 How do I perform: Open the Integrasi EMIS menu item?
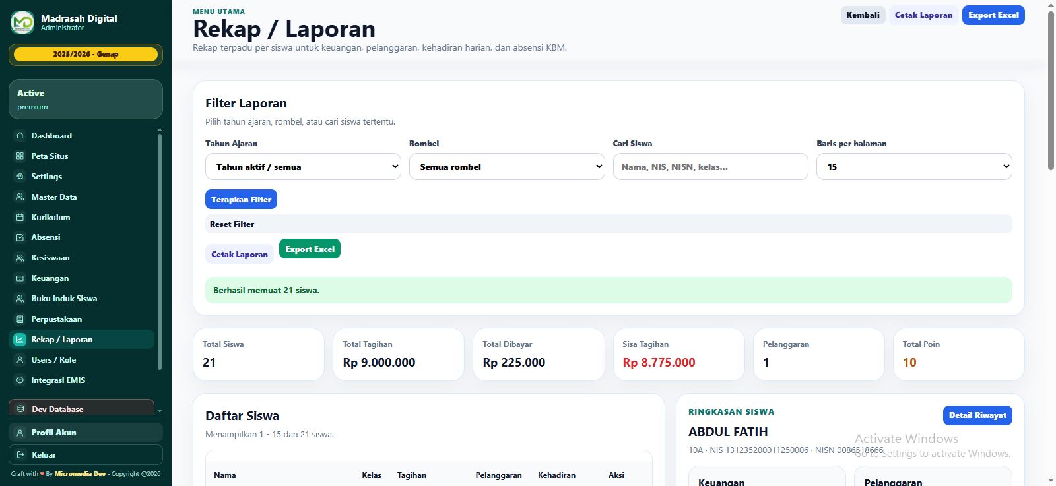click(x=82, y=380)
